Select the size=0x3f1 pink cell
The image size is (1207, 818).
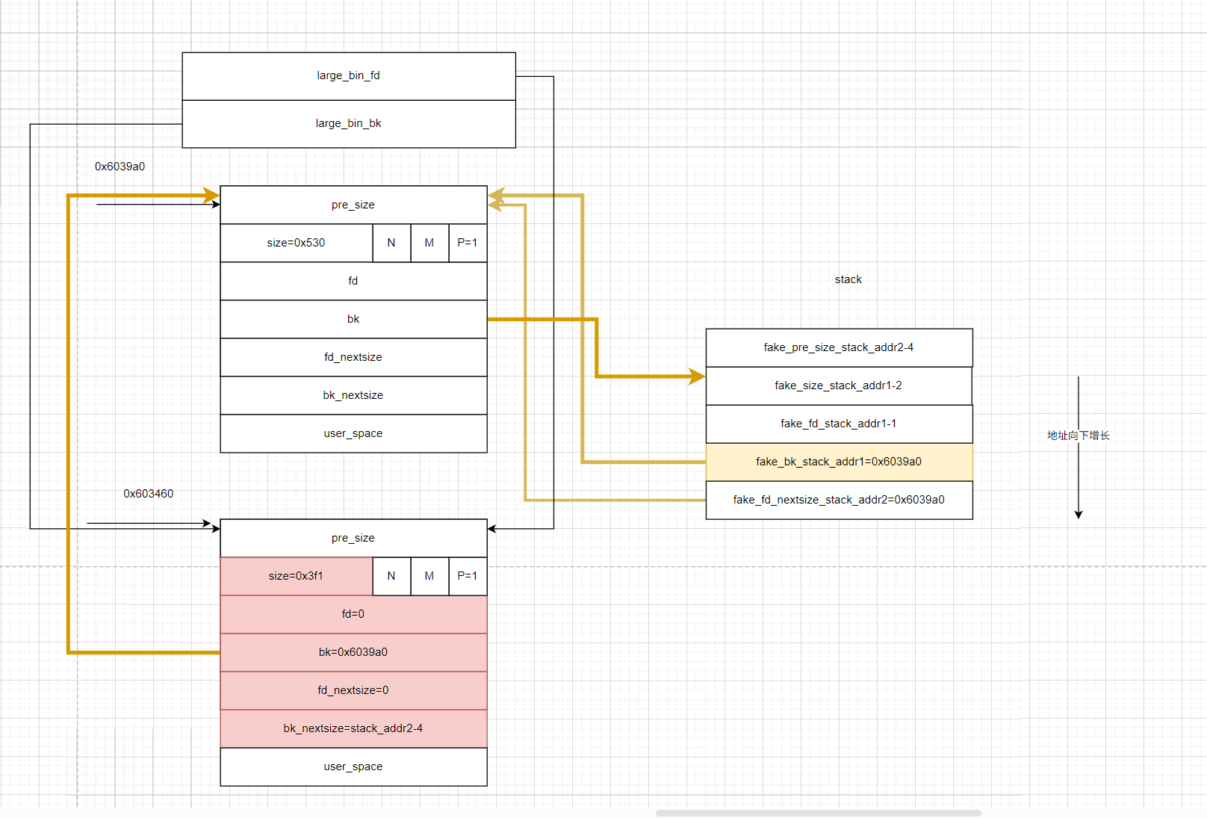[296, 576]
